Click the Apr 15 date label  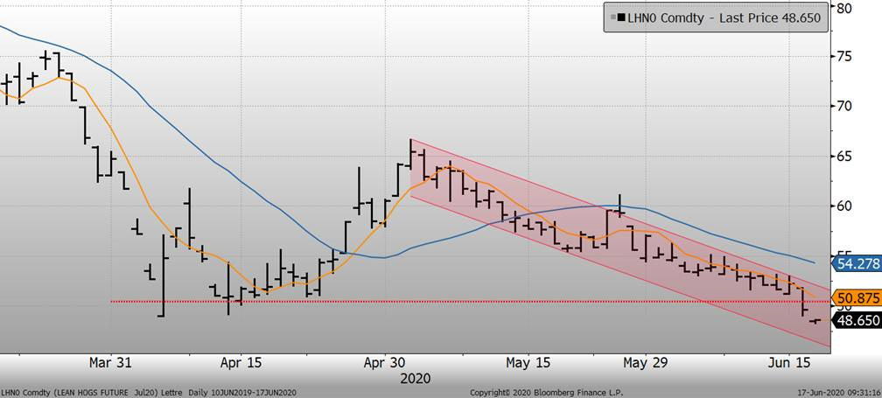click(x=242, y=362)
